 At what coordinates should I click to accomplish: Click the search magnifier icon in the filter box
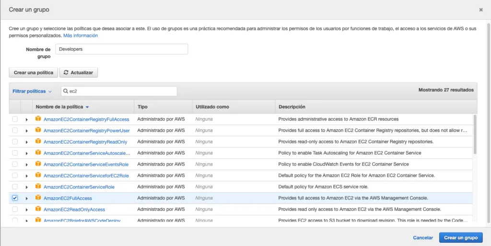(65, 92)
